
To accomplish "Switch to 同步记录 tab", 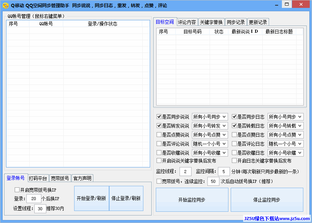I will pyautogui.click(x=236, y=22).
